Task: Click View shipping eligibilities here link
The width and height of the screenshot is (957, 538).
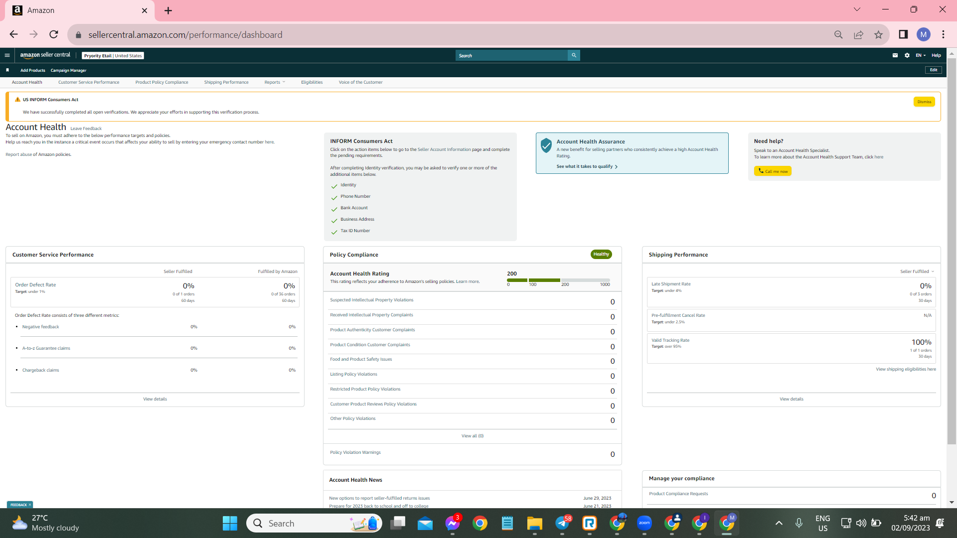Action: point(906,369)
